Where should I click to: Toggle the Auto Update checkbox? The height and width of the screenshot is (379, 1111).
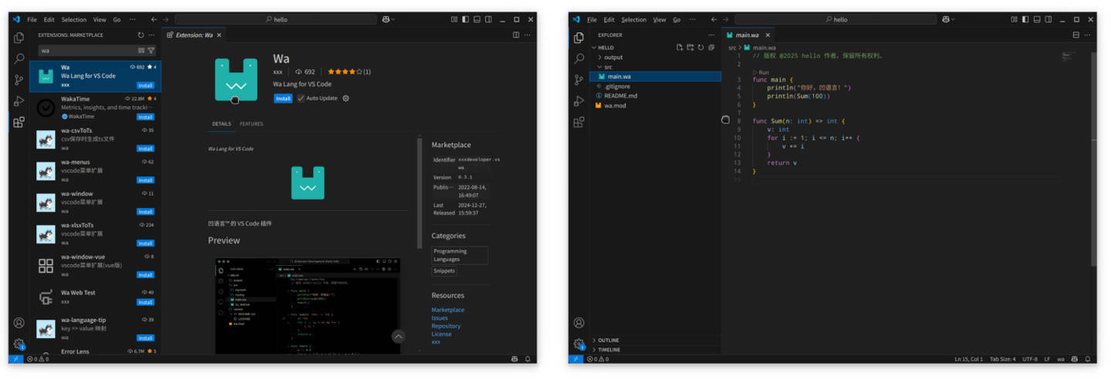[x=301, y=99]
